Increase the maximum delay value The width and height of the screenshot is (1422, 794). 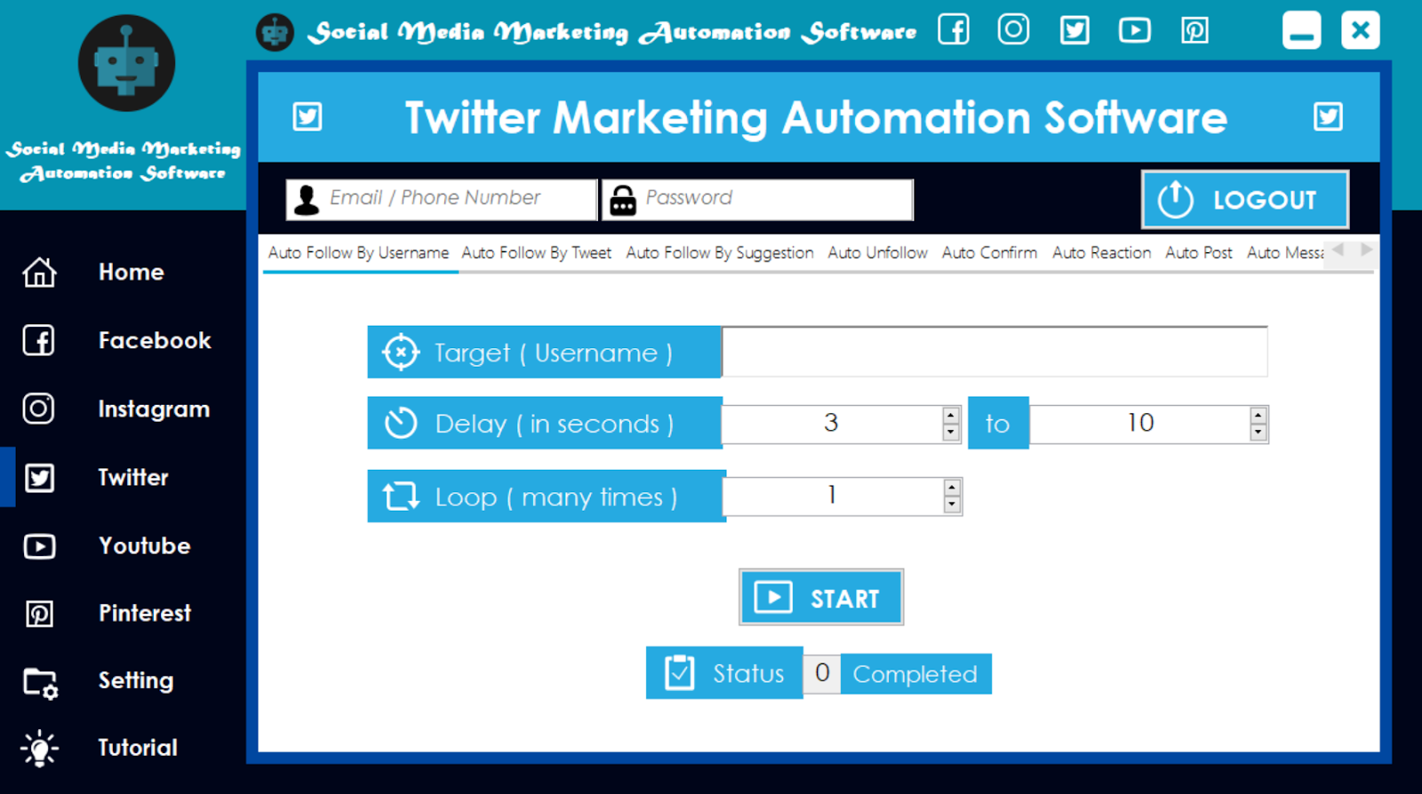click(x=1258, y=415)
